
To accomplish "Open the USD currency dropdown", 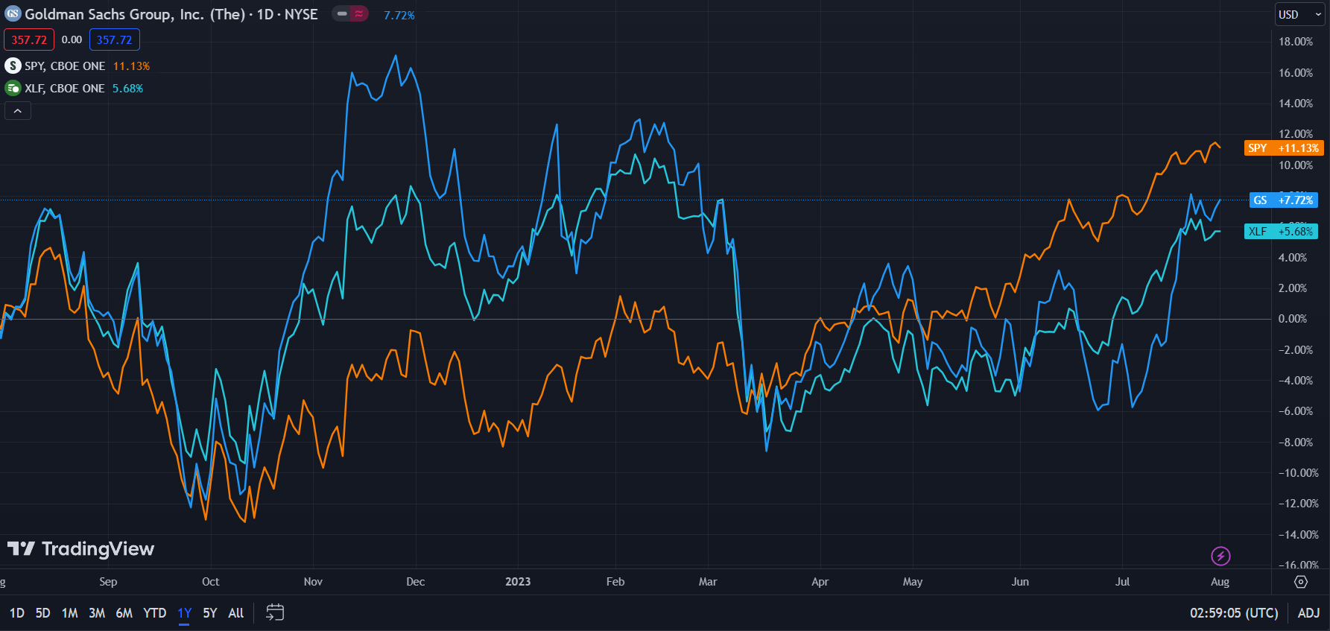I will [x=1299, y=14].
